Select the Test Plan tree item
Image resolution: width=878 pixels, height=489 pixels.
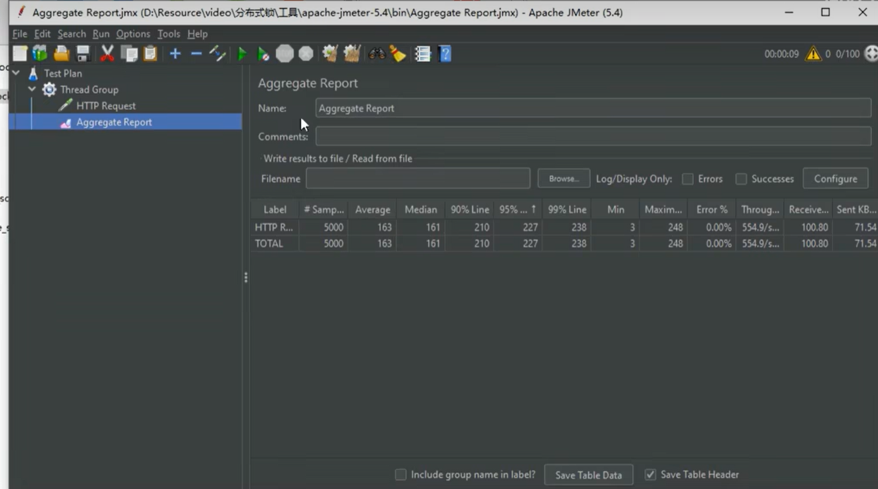coord(63,73)
